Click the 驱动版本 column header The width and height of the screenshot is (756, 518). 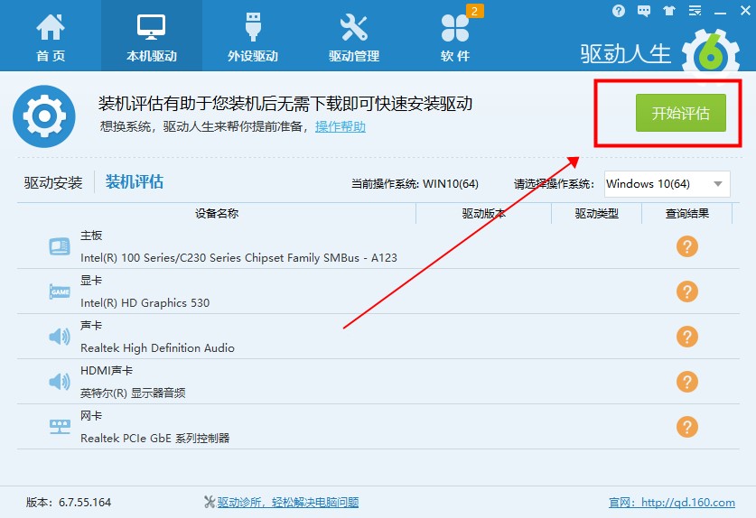pyautogui.click(x=483, y=214)
